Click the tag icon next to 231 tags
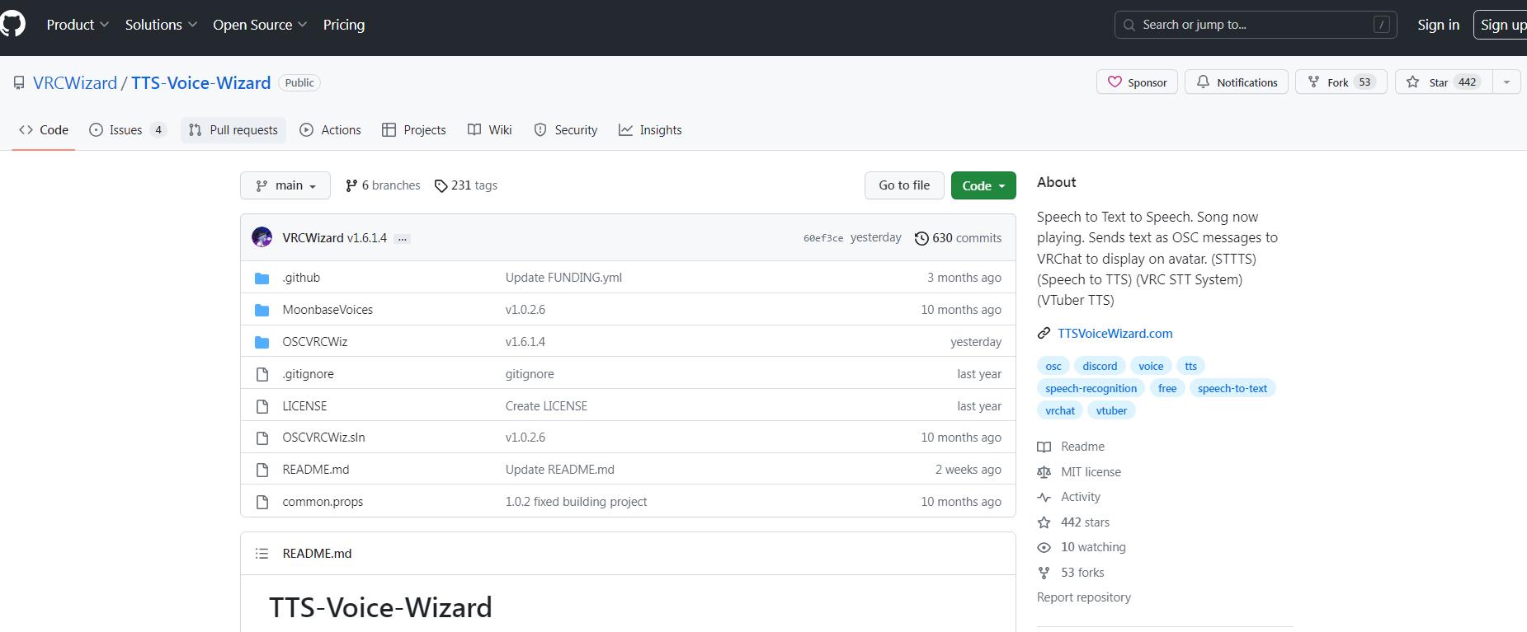The height and width of the screenshot is (632, 1527). [441, 186]
